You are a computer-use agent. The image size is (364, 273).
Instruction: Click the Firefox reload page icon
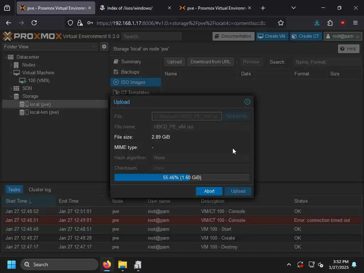[x=34, y=23]
